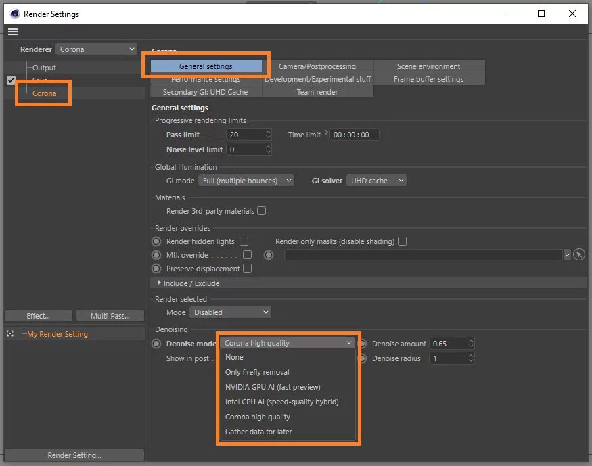Select Output in the settings tree
Viewport: 592px width, 466px height.
point(44,68)
